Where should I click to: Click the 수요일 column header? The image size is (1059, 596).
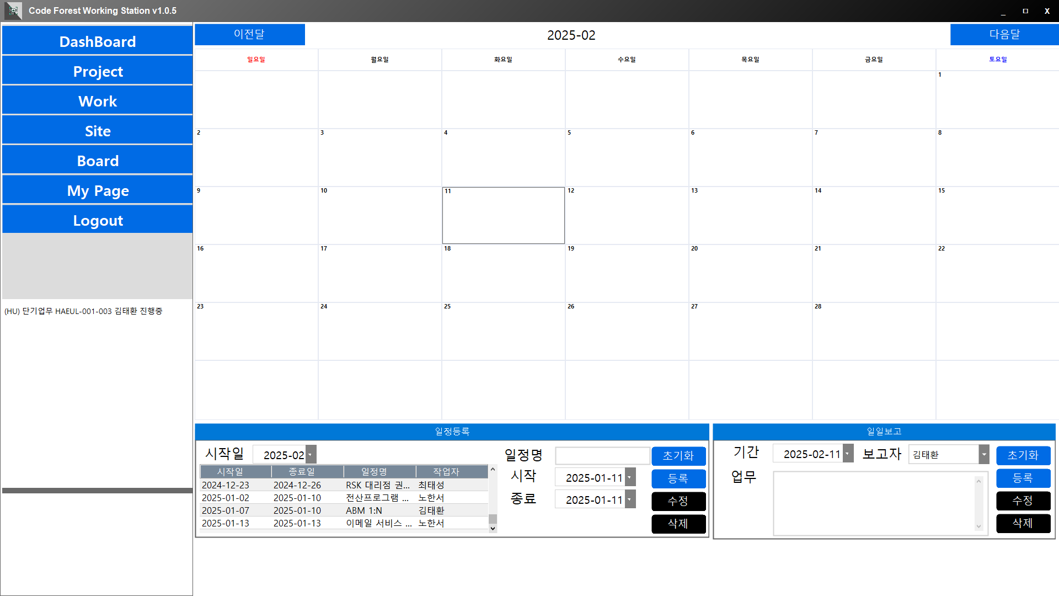[627, 60]
